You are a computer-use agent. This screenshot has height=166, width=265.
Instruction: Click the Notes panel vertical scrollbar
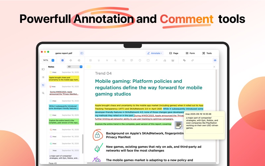click(83, 144)
